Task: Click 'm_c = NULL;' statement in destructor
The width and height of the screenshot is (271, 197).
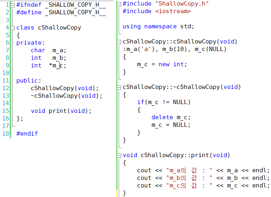Action: 171,125
